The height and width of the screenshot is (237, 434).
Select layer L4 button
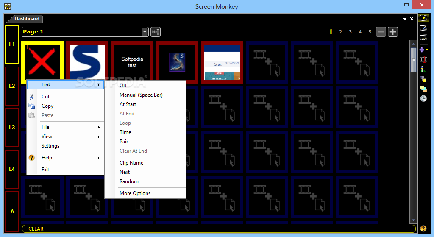[x=12, y=169]
